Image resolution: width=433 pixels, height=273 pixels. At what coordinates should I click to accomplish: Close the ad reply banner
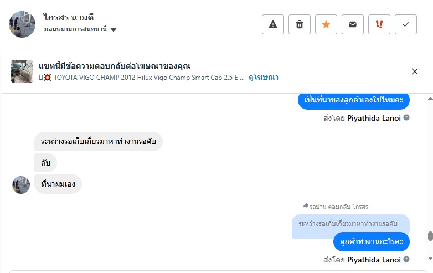click(414, 71)
